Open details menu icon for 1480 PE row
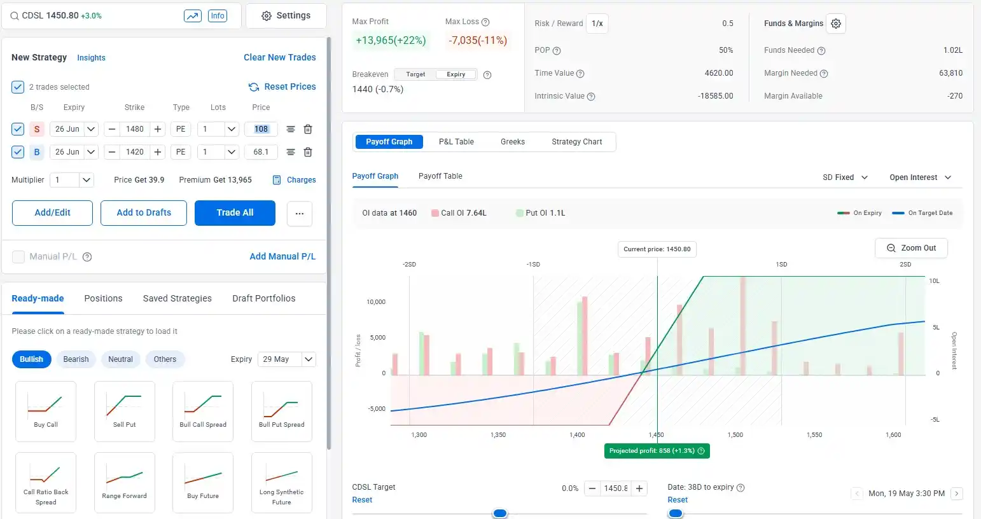This screenshot has width=981, height=519. [291, 129]
